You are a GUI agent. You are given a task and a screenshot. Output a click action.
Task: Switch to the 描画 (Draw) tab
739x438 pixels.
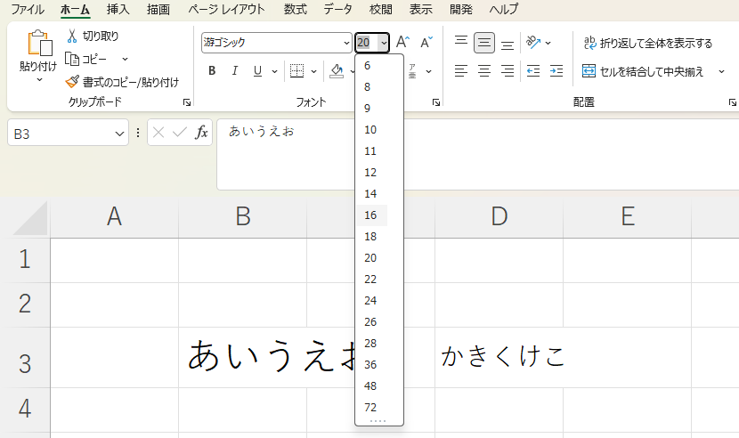(x=158, y=10)
